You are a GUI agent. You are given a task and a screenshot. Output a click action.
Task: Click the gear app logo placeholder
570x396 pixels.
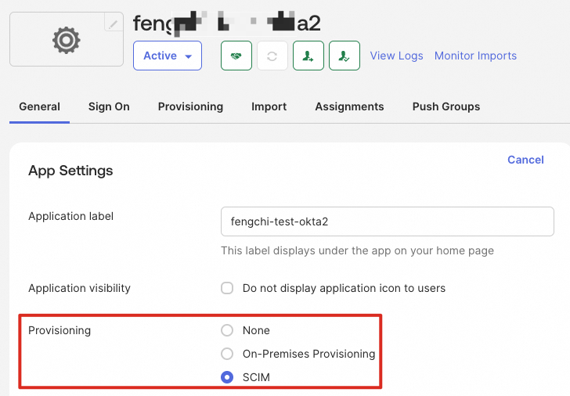point(67,40)
